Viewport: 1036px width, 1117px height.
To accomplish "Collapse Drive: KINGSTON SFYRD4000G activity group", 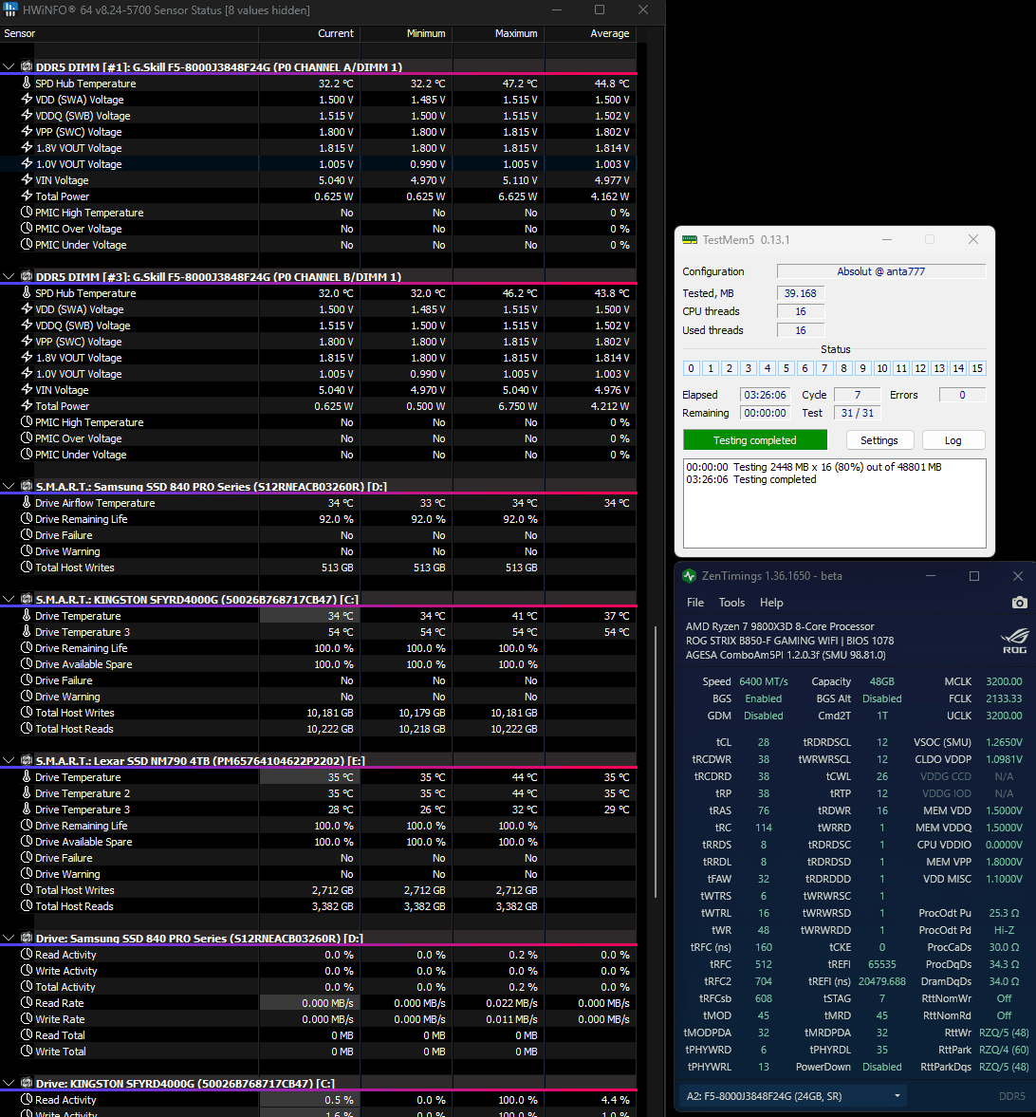I will [x=9, y=1084].
